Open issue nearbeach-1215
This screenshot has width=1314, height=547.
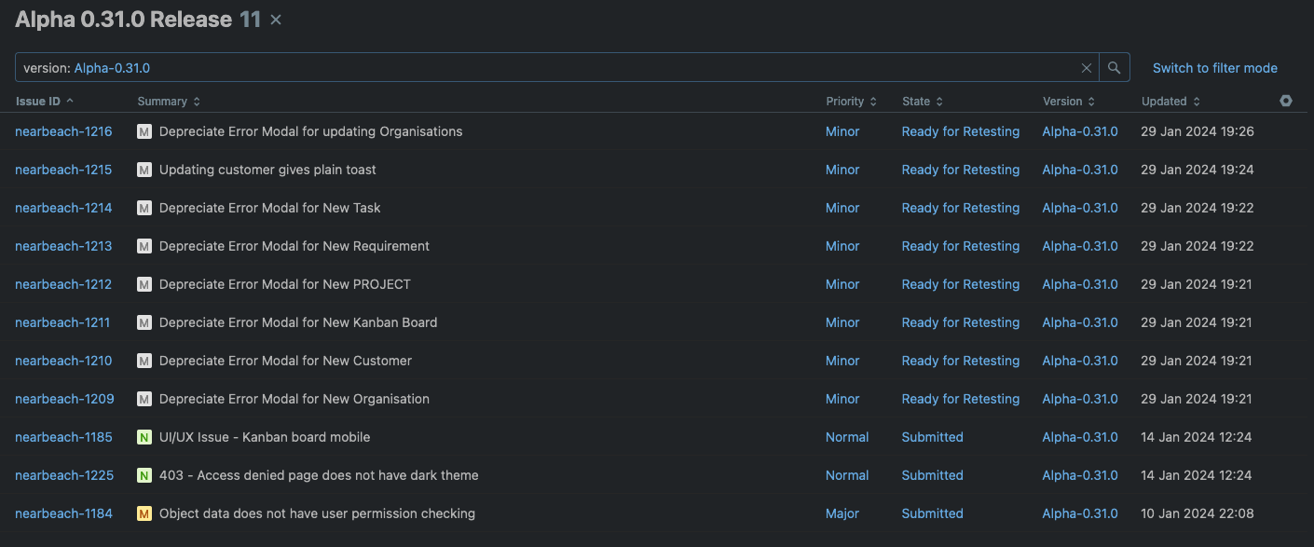pos(63,170)
